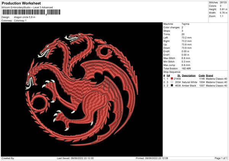Screen dimensions: 229x161
Task: Click the St. column header
Action: [179, 75]
